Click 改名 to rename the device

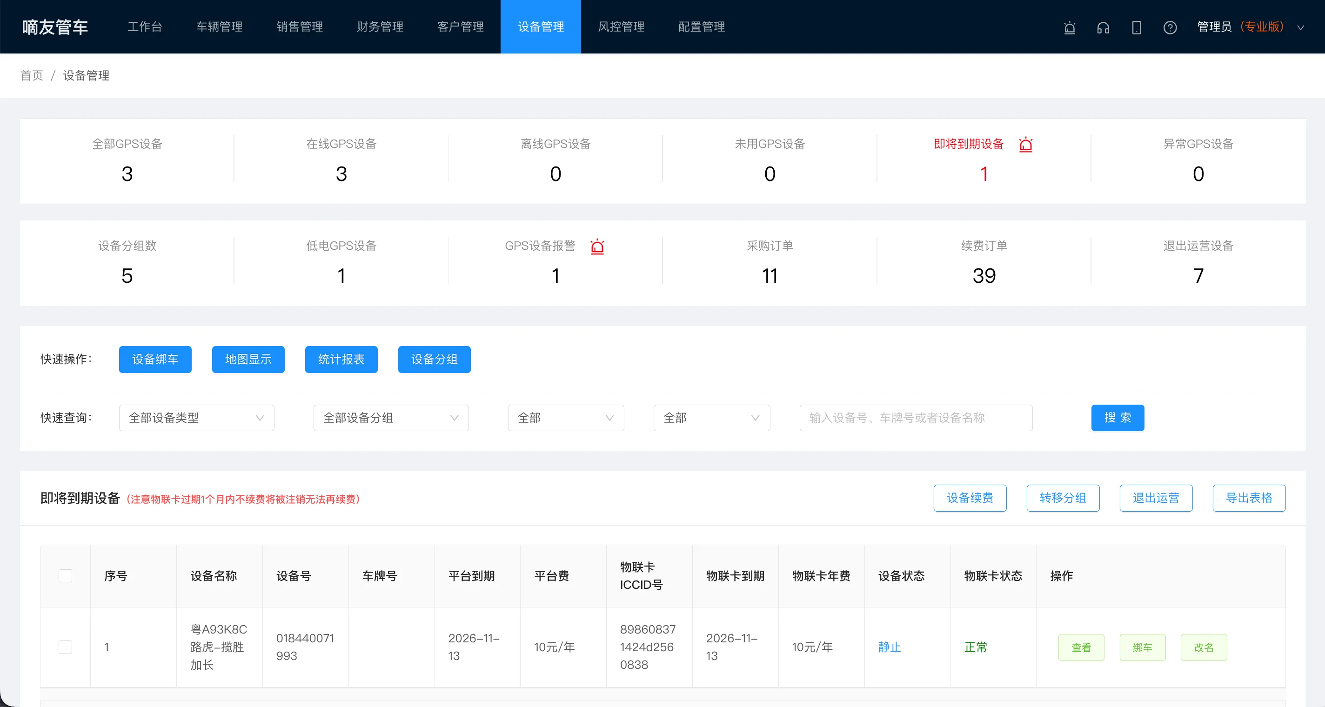click(x=1204, y=647)
